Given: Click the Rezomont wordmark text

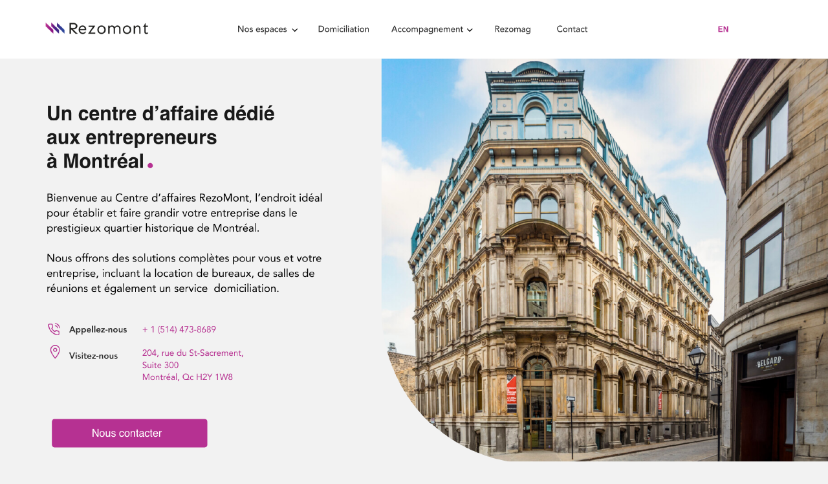Looking at the screenshot, I should (108, 28).
